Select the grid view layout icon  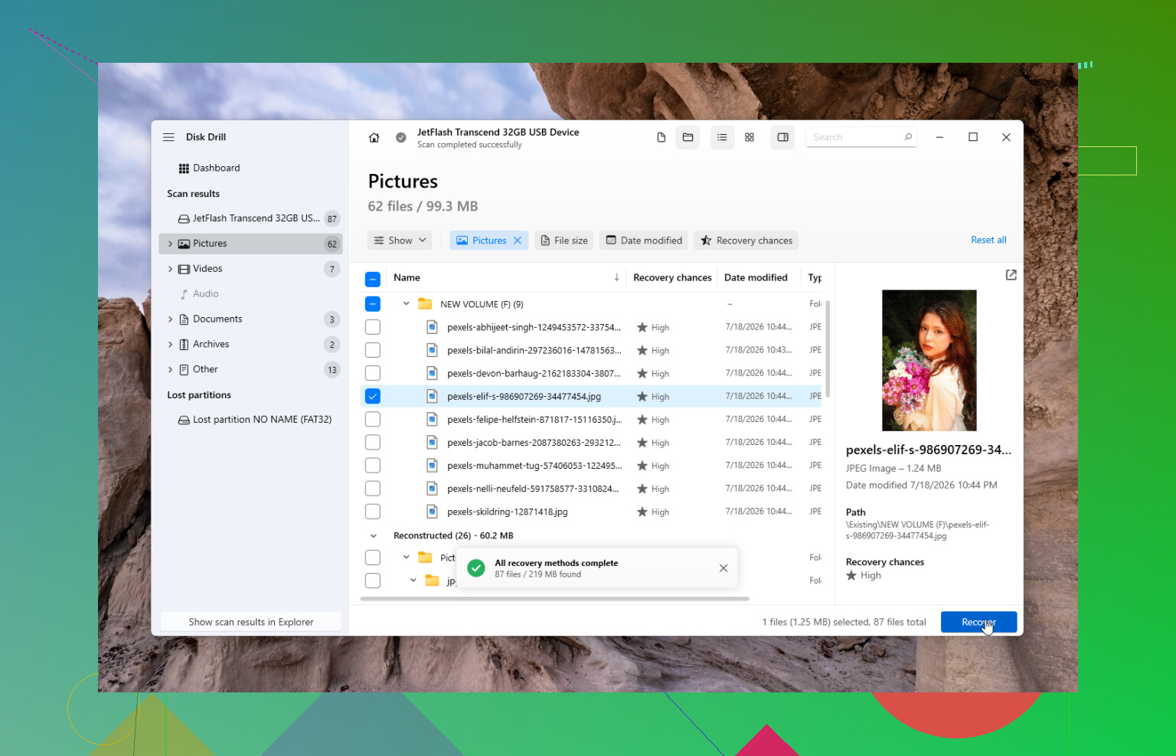(750, 137)
